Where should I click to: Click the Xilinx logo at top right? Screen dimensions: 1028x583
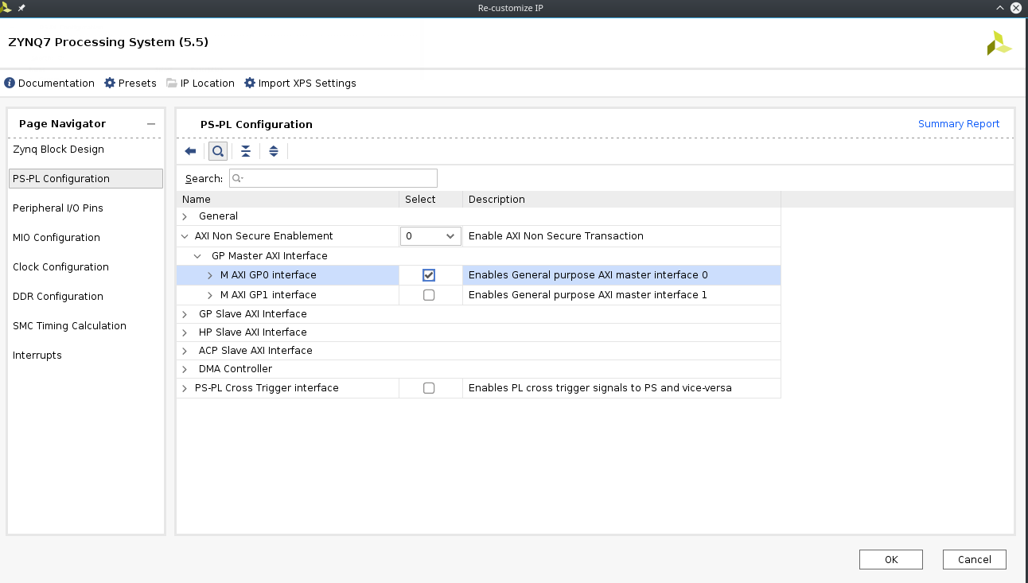pyautogui.click(x=999, y=43)
